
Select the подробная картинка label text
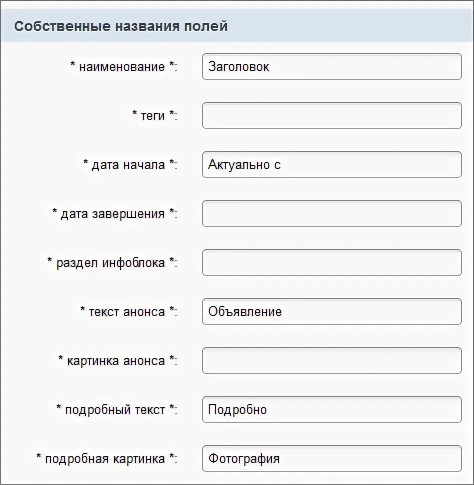(105, 459)
